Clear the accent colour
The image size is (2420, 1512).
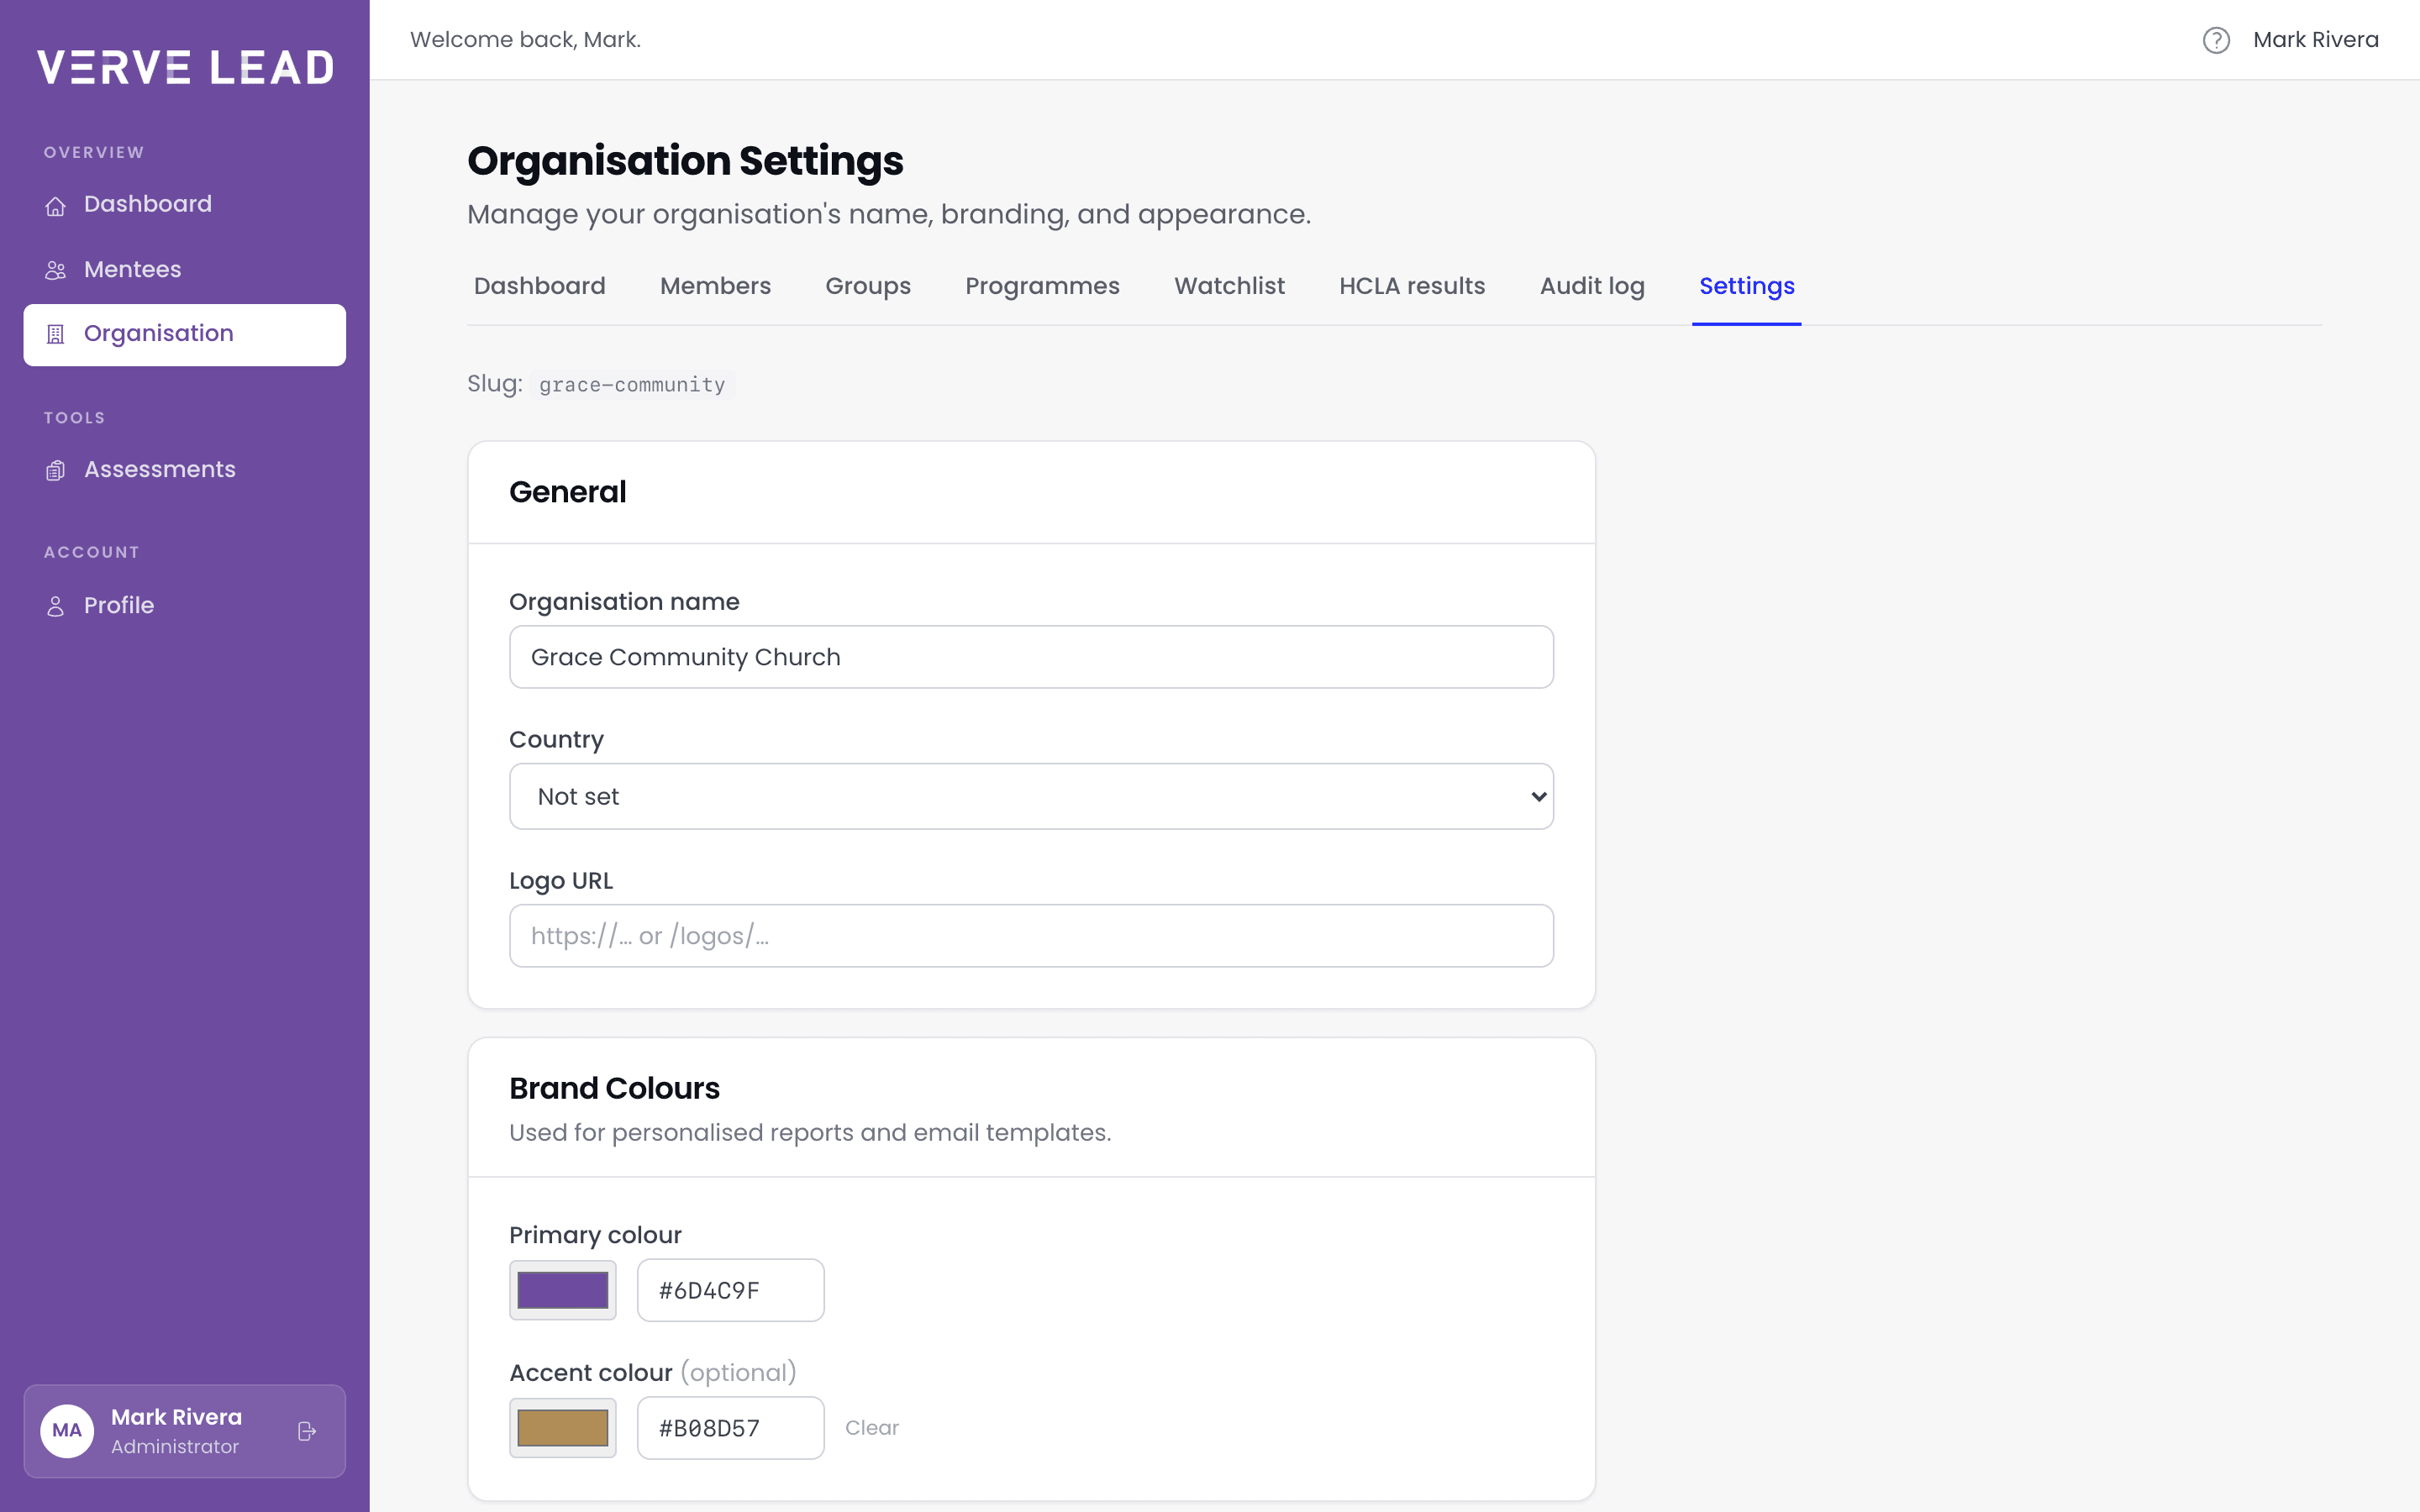tap(872, 1428)
